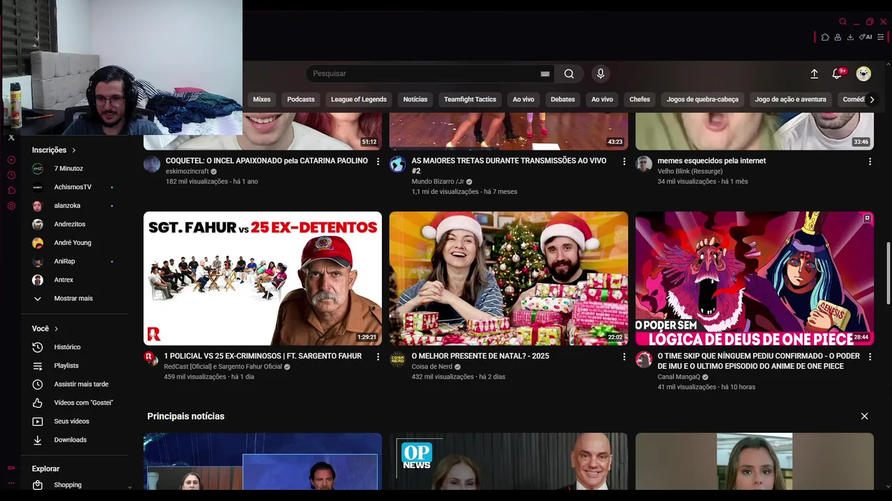Open options menu for AS MAIORES TRETAS video
Screen dimensions: 892x501
point(624,161)
